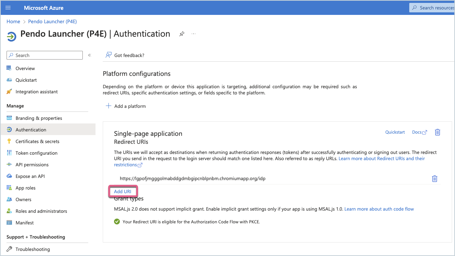Click the Owners people icon

click(9, 199)
